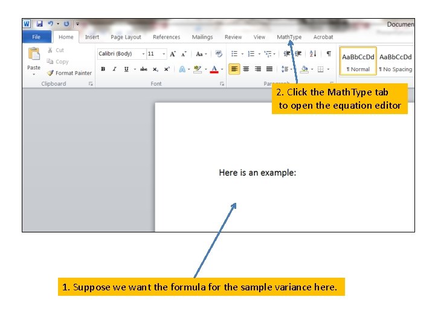The width and height of the screenshot is (435, 326).
Task: Open the Review tab
Action: (233, 37)
